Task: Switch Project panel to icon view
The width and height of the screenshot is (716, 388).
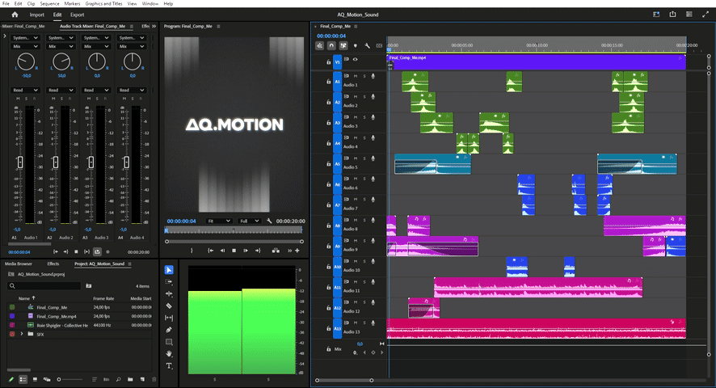Action: click(35, 379)
